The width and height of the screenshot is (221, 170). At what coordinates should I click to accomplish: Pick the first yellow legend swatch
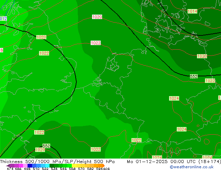pos(74,165)
